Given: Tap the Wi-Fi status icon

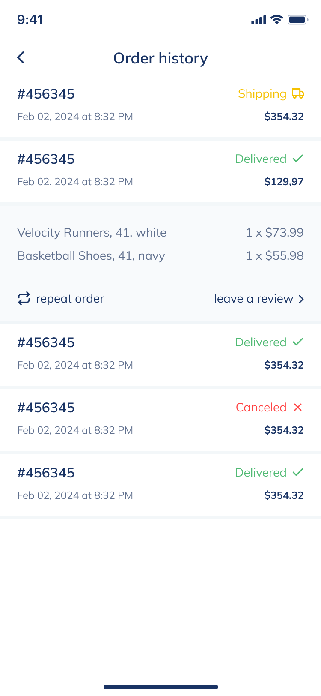Looking at the screenshot, I should pos(277,20).
